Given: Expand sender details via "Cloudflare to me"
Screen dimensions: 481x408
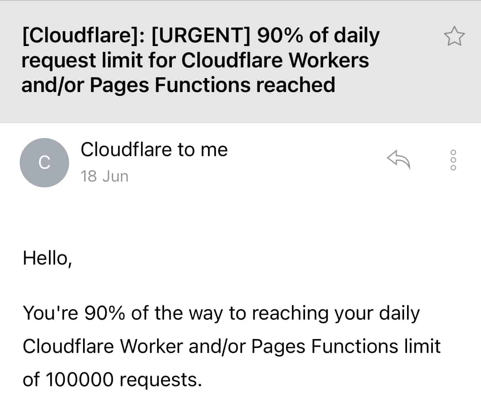Looking at the screenshot, I should tap(154, 150).
